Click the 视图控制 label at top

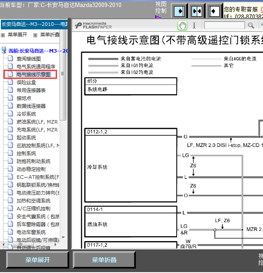(x=161, y=7)
